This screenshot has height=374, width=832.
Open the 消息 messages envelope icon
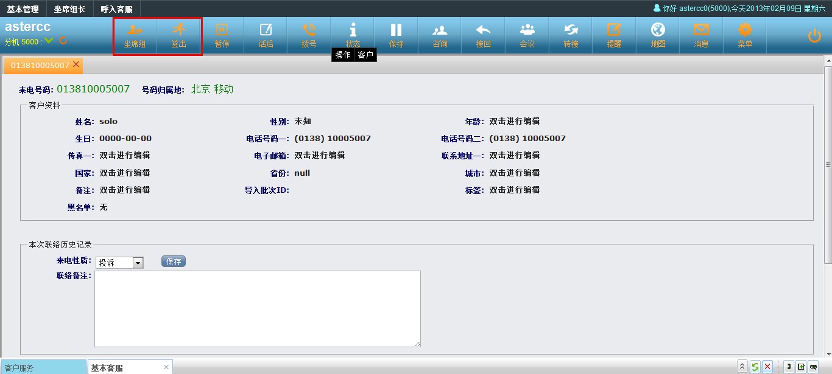(x=701, y=35)
